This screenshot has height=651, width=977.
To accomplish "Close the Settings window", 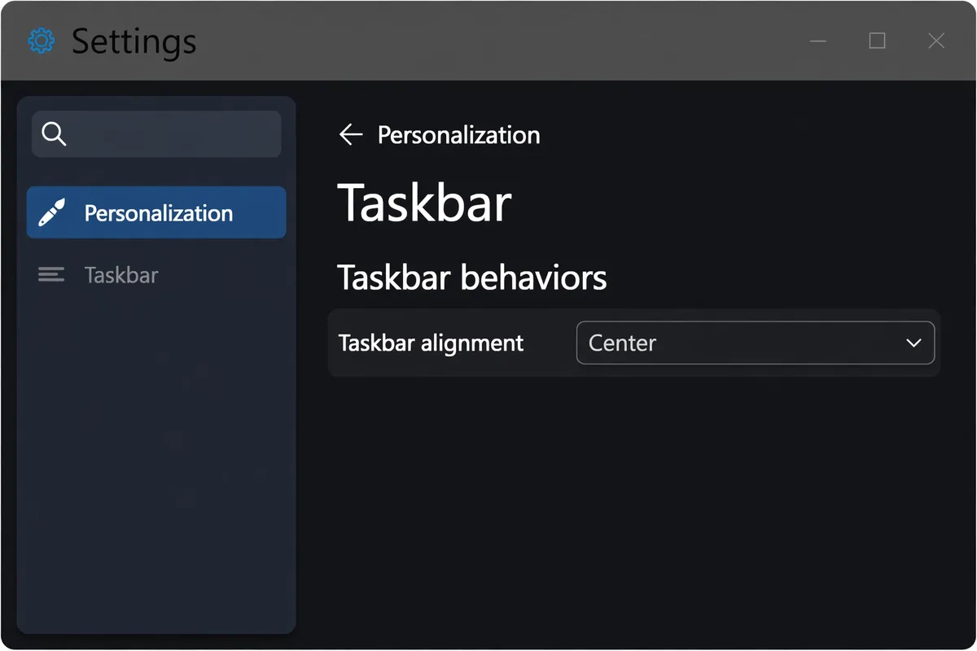I will 936,41.
